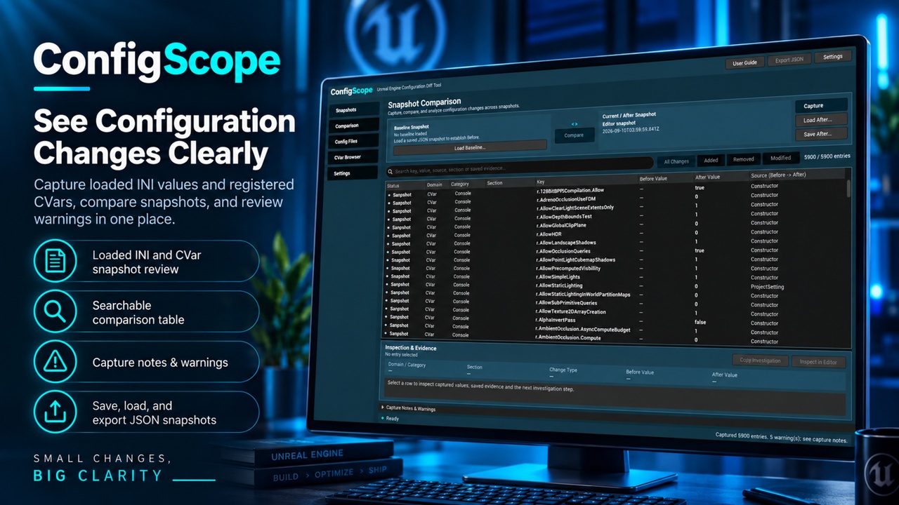Click the comparison table's vertical scrollbar
Viewport: 899px width, 505px height.
[x=848, y=189]
